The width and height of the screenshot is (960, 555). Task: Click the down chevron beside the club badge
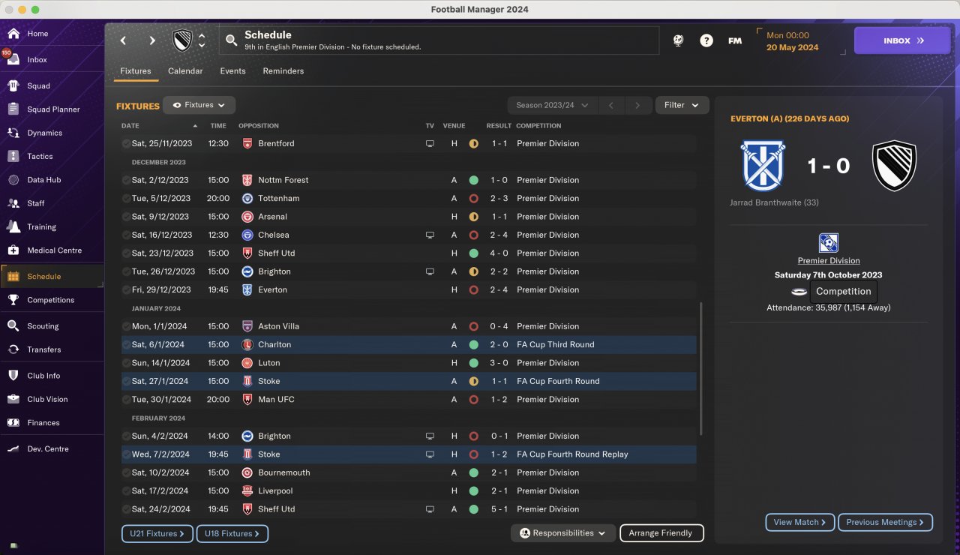[201, 46]
